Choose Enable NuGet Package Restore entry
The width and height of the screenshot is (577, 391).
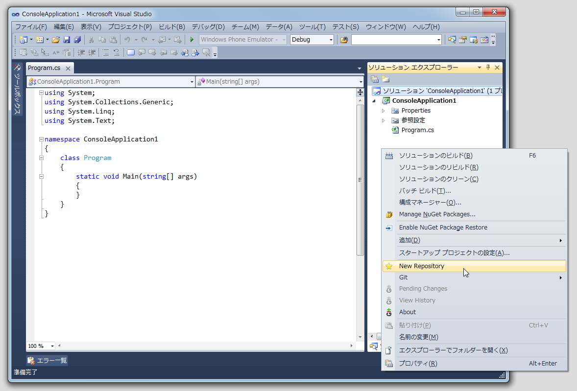tap(474, 228)
